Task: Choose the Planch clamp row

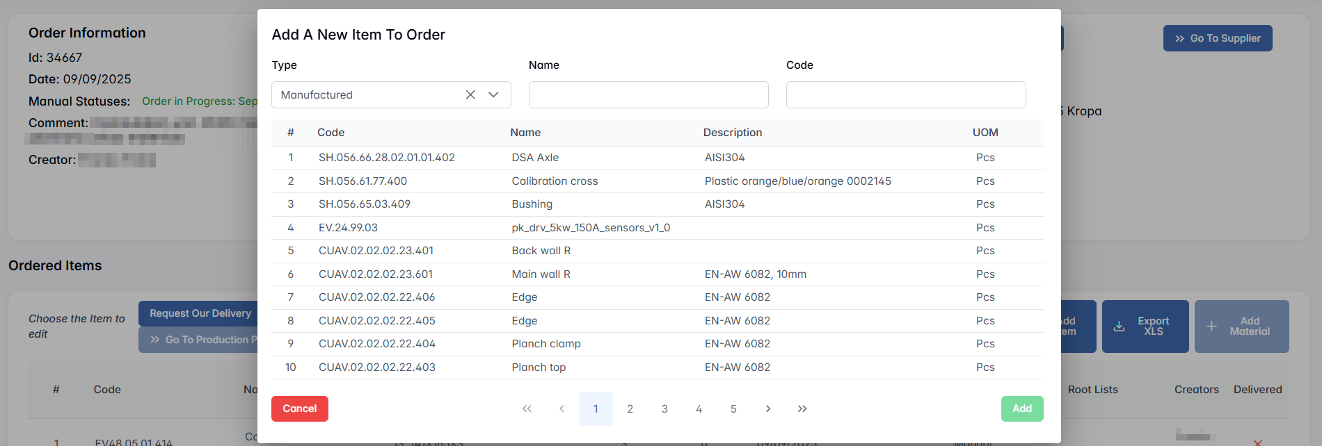Action: [x=546, y=344]
